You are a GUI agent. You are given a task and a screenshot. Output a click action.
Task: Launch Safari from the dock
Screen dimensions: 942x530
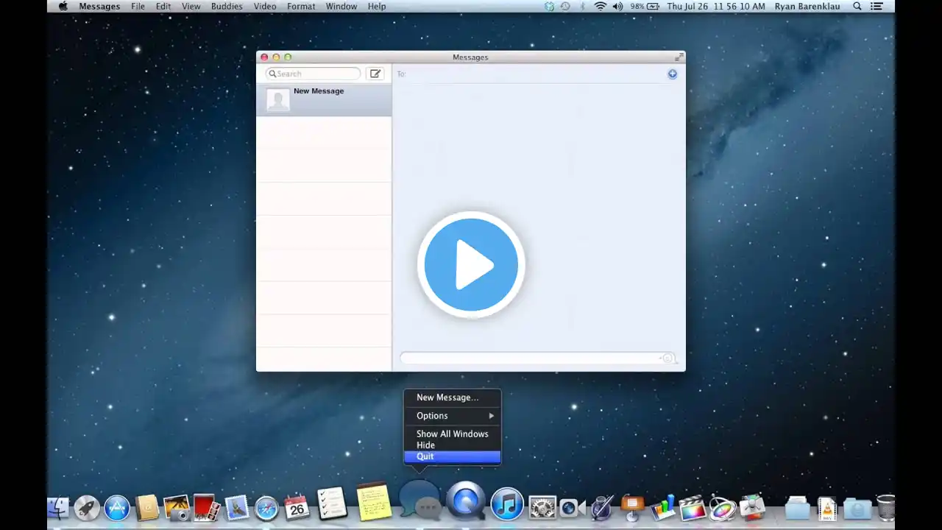[266, 507]
